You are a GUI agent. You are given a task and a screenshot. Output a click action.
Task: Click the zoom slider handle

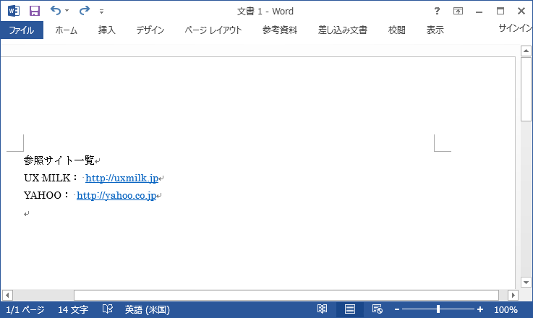(x=438, y=309)
